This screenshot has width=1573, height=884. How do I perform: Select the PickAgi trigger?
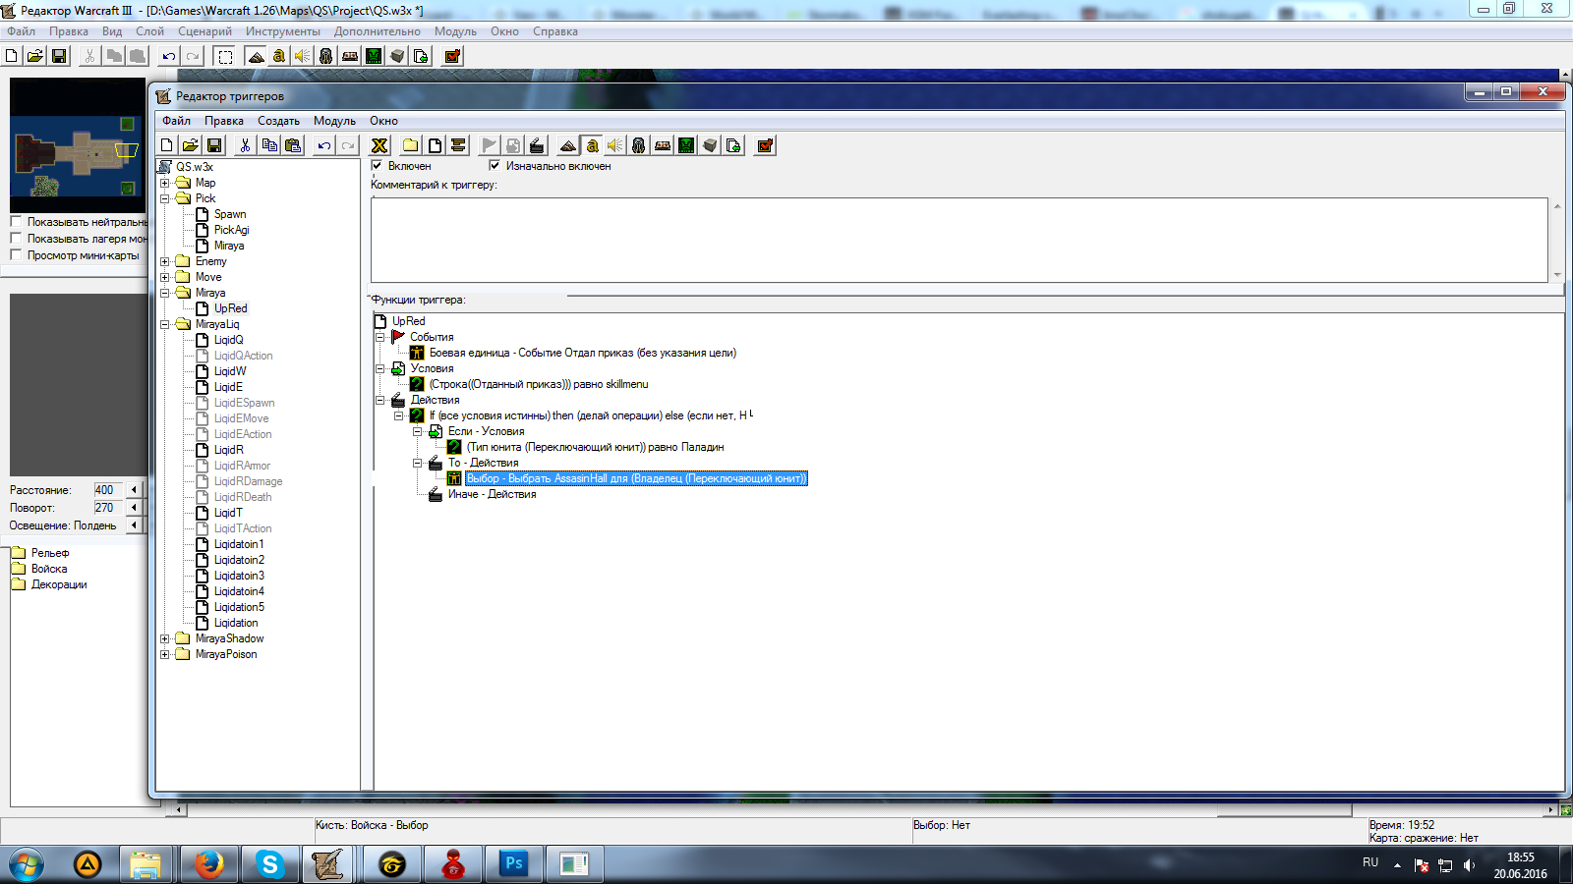(x=232, y=230)
